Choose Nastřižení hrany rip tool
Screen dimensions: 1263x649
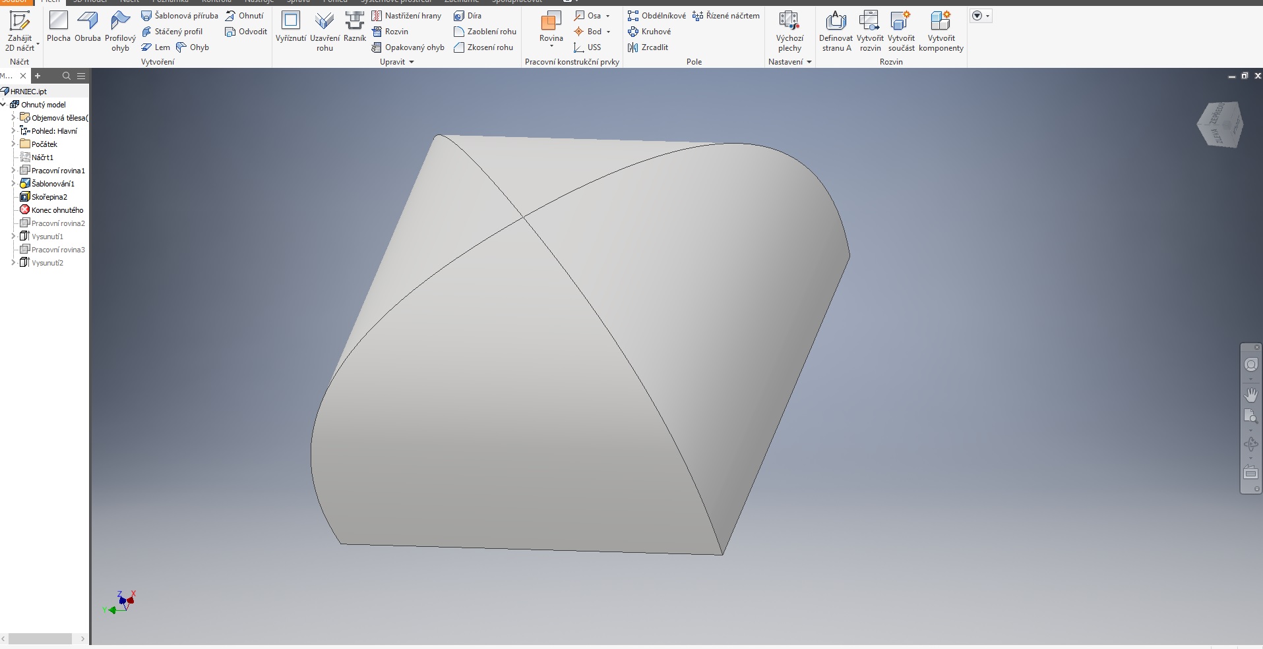click(406, 16)
